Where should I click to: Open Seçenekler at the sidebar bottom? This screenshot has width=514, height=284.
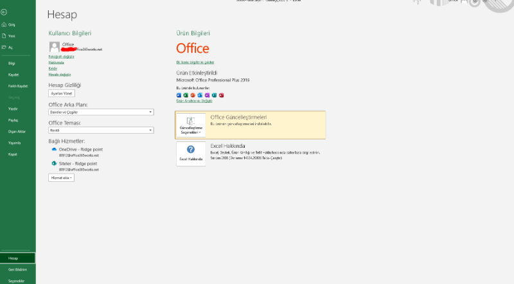point(17,281)
